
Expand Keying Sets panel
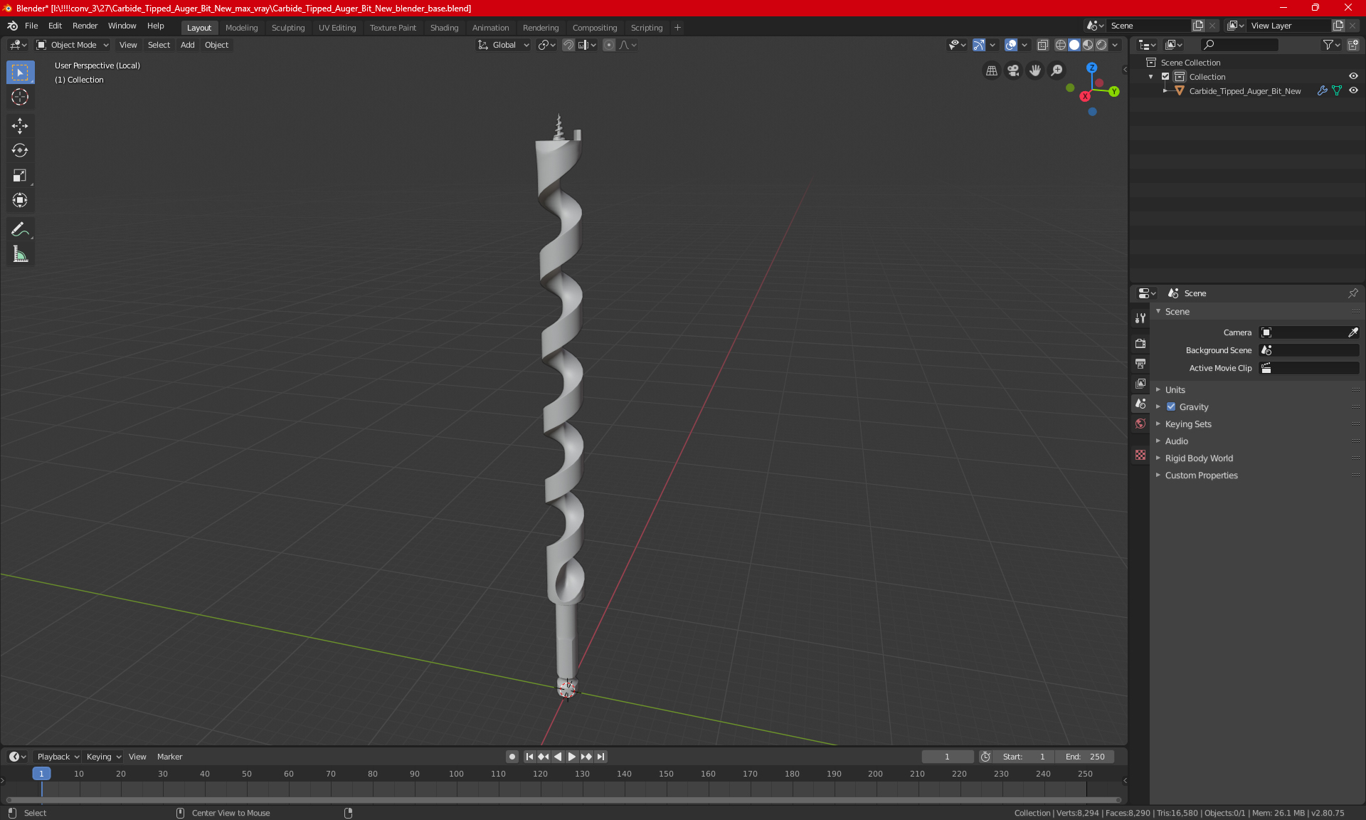click(x=1187, y=424)
